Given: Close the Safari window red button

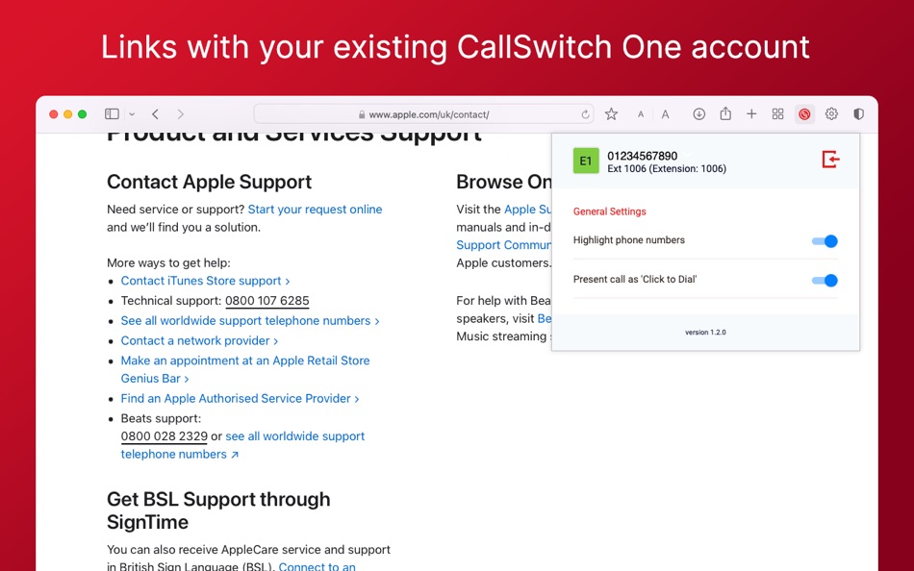Looking at the screenshot, I should [54, 114].
